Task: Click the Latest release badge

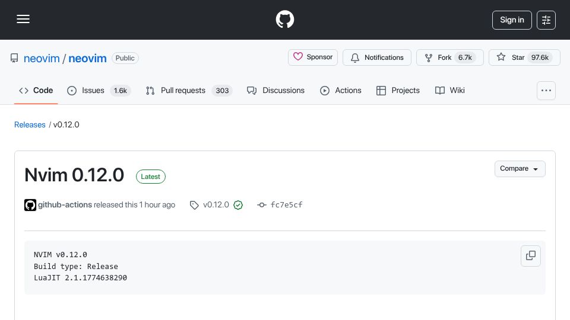Action: pos(150,177)
